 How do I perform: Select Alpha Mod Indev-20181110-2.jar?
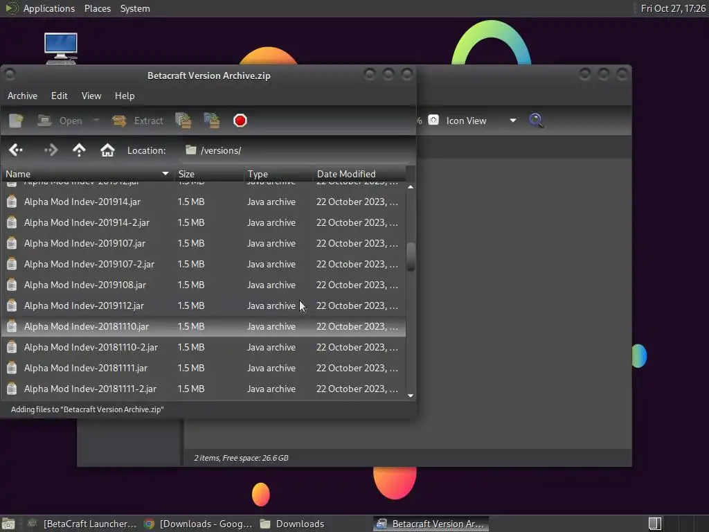[x=203, y=348]
